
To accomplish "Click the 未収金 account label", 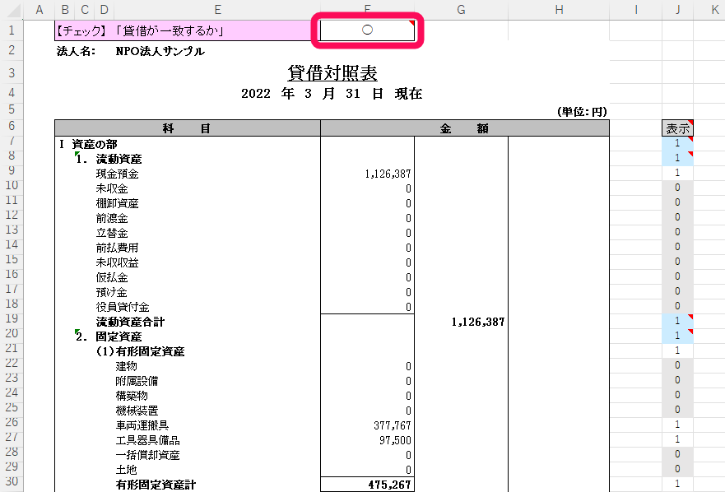I will [x=112, y=188].
